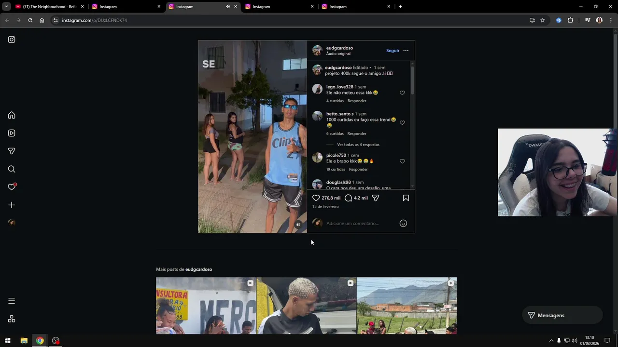The height and width of the screenshot is (347, 618).
Task: Bookmark this page with star icon
Action: (543, 20)
